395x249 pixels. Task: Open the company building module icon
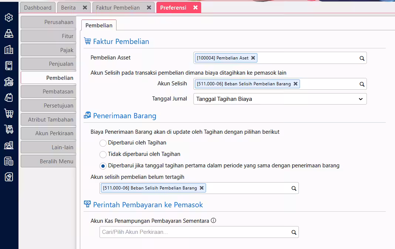(x=9, y=50)
